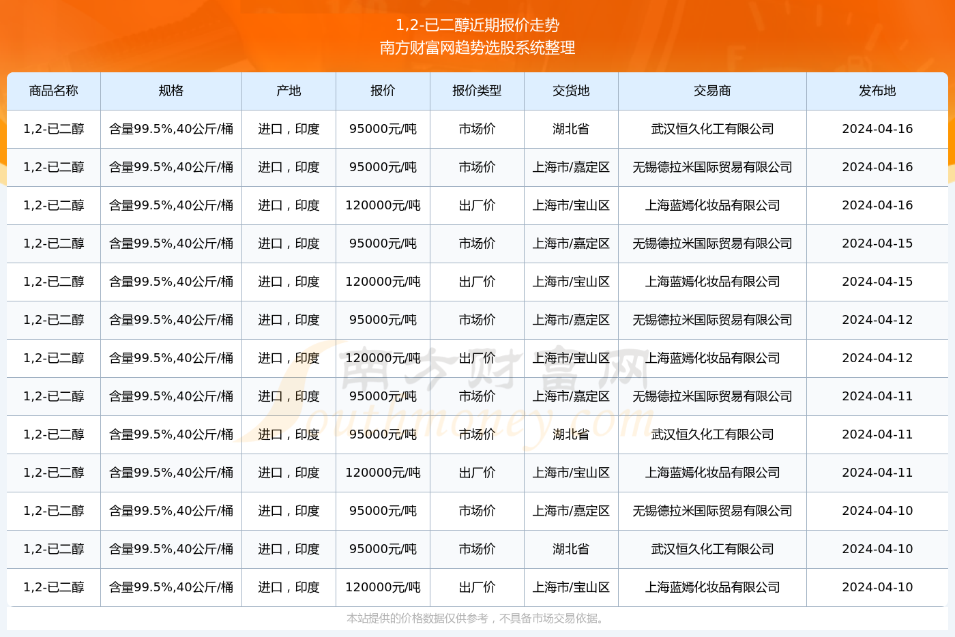Click 湖北省 in the 2024-04-10 row

571,549
